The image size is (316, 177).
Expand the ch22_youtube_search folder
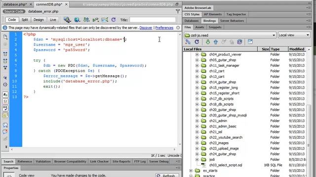point(197,138)
